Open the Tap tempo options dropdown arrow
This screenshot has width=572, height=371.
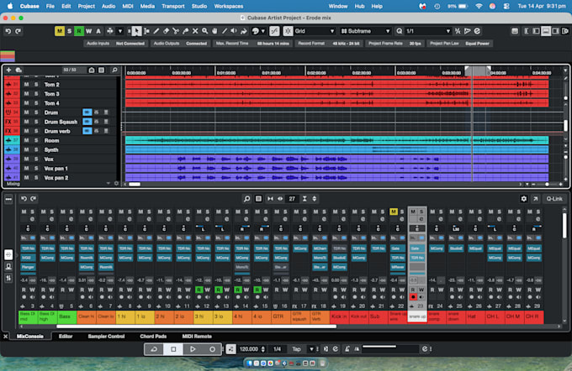coord(311,349)
